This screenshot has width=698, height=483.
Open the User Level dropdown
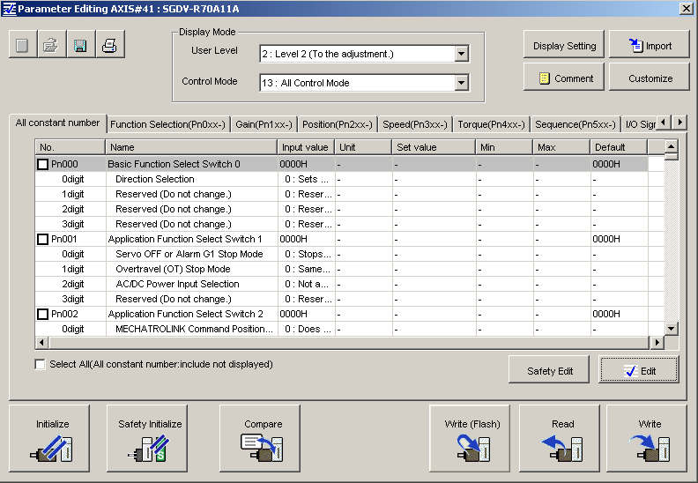tap(462, 54)
